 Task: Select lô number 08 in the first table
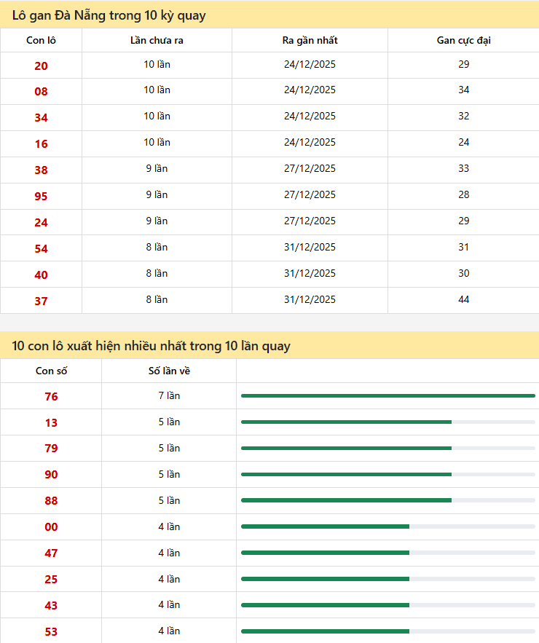tap(41, 92)
